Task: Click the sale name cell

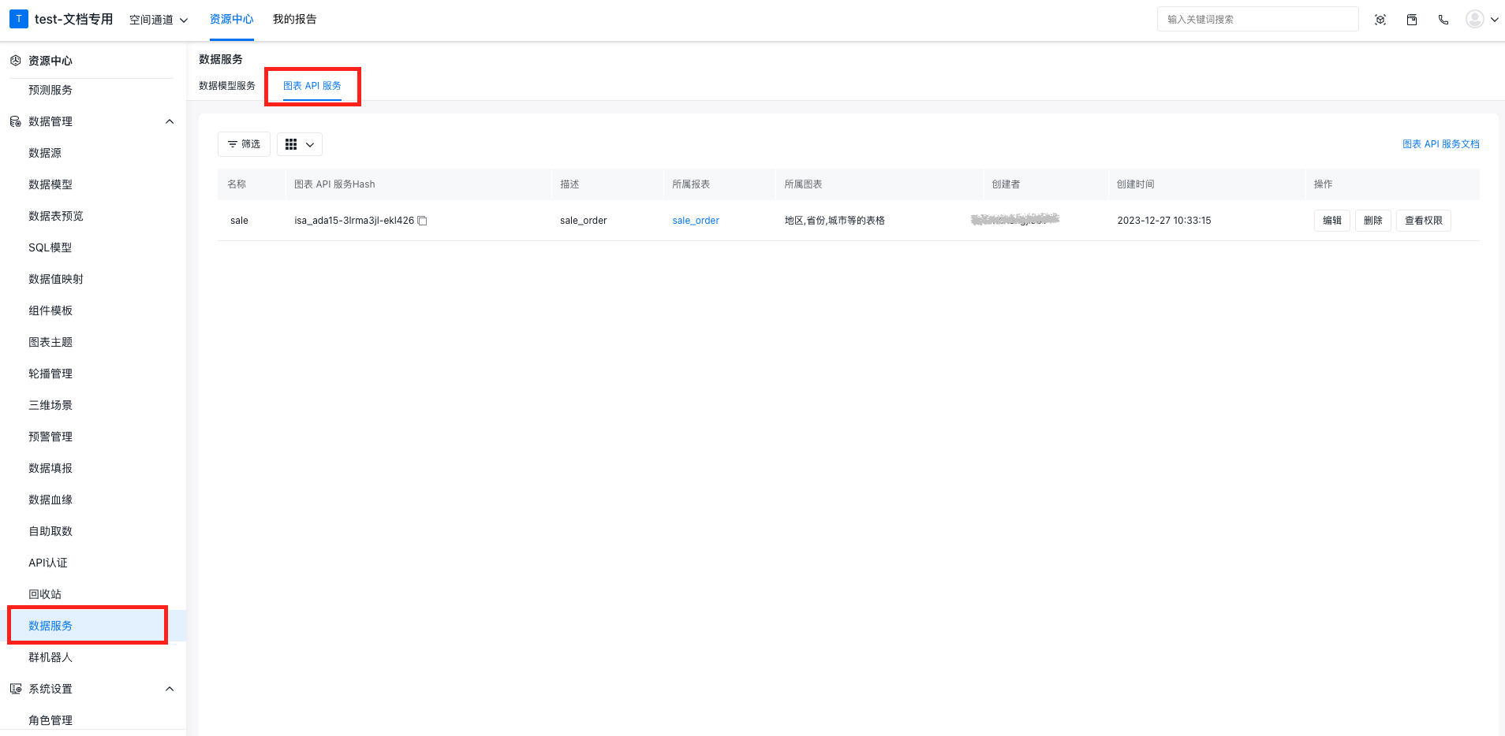Action: click(x=239, y=221)
